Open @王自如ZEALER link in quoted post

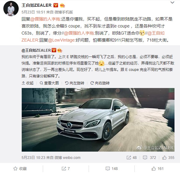[36, 50]
